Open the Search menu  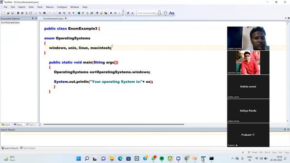(x=22, y=7)
